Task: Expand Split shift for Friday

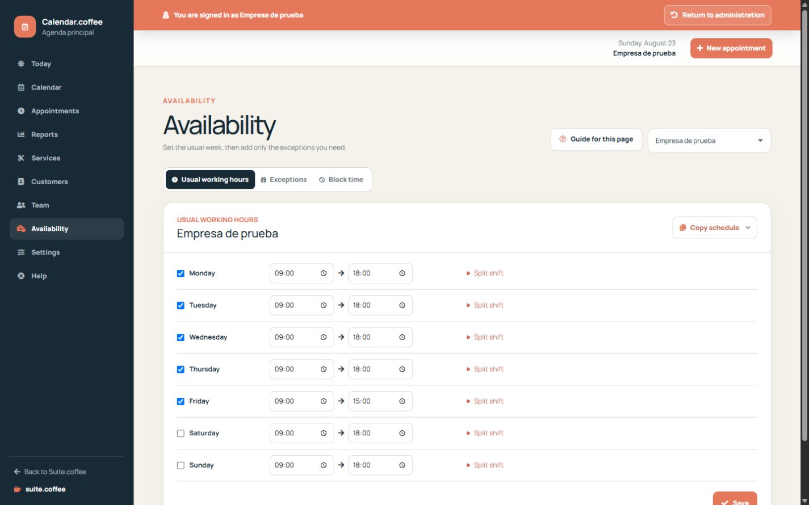Action: [485, 401]
